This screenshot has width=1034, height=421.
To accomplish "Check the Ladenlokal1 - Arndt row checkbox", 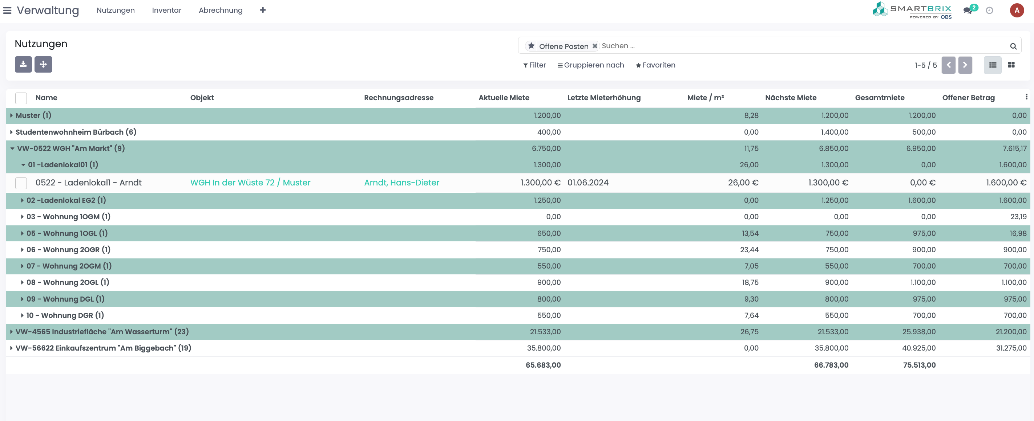I will pos(21,183).
